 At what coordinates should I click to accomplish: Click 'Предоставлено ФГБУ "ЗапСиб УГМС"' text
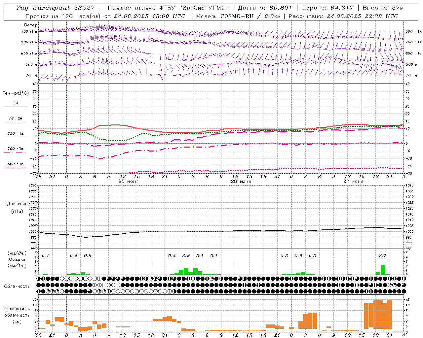click(x=168, y=8)
